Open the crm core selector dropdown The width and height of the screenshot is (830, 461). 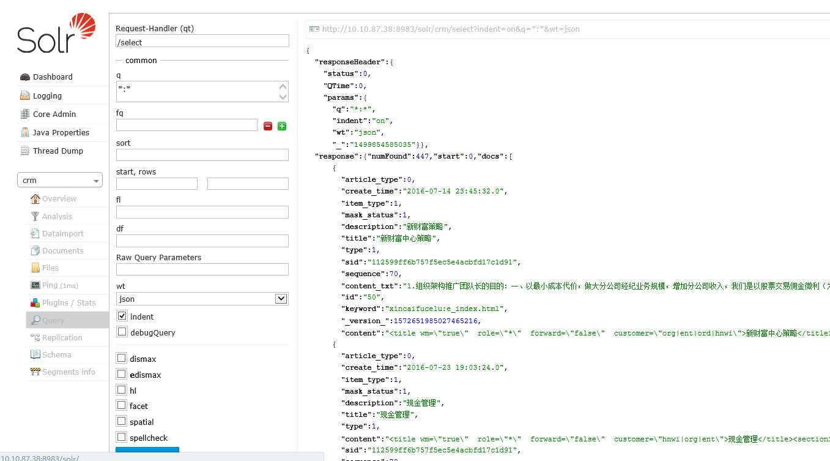[x=60, y=180]
